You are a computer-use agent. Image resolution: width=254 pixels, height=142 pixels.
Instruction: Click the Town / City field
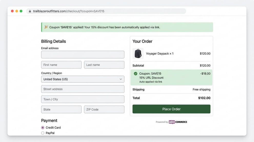click(x=83, y=99)
